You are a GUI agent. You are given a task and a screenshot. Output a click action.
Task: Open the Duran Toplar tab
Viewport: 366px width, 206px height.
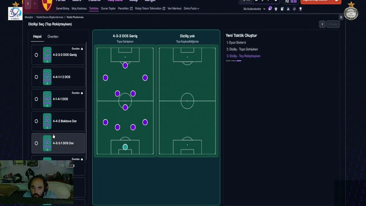[x=108, y=9]
